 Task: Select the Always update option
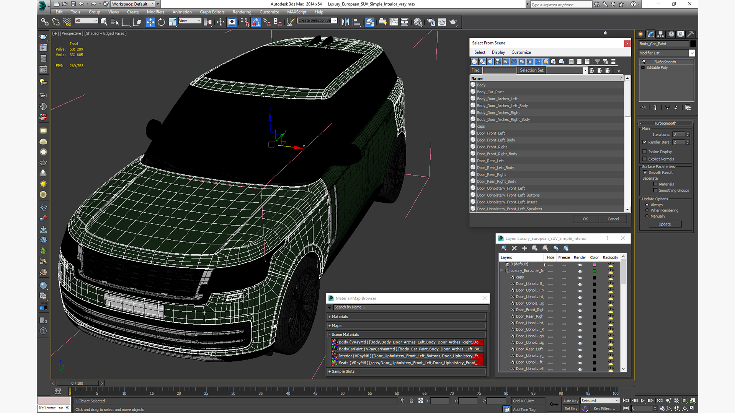click(647, 205)
